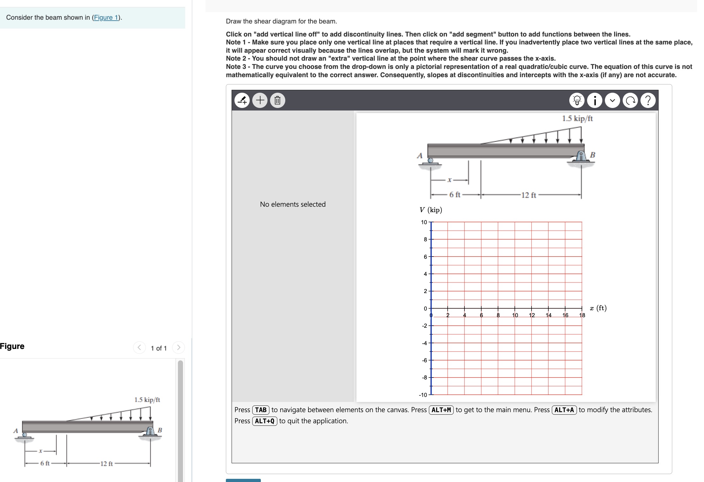This screenshot has height=482, width=704.
Task: Click the keyboard shortcut TAB hint badge
Action: (x=260, y=410)
